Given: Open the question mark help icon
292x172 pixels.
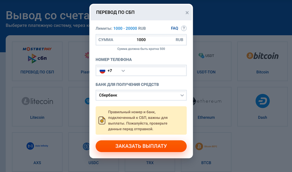Looking at the screenshot, I should coord(184,28).
